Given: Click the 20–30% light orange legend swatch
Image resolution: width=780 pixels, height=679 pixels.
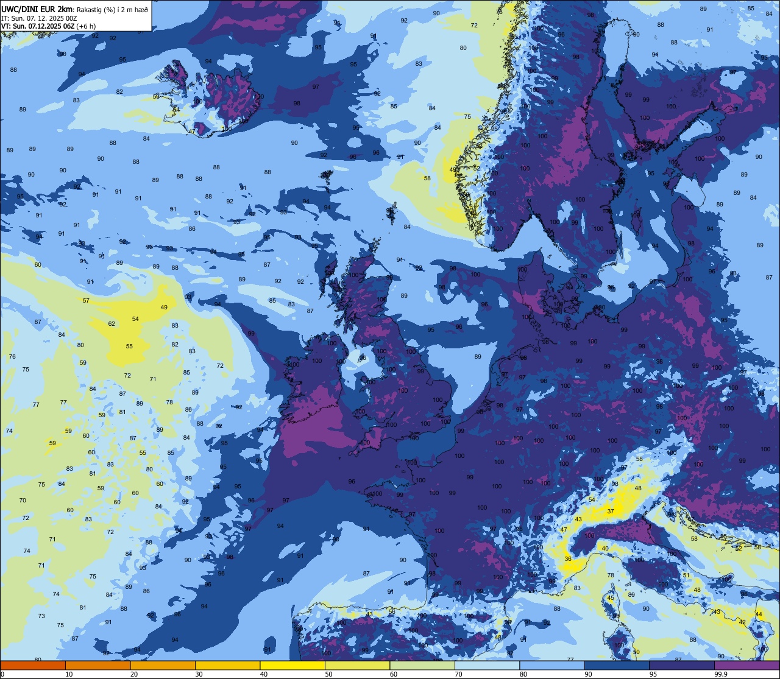Looking at the screenshot, I should click(163, 665).
